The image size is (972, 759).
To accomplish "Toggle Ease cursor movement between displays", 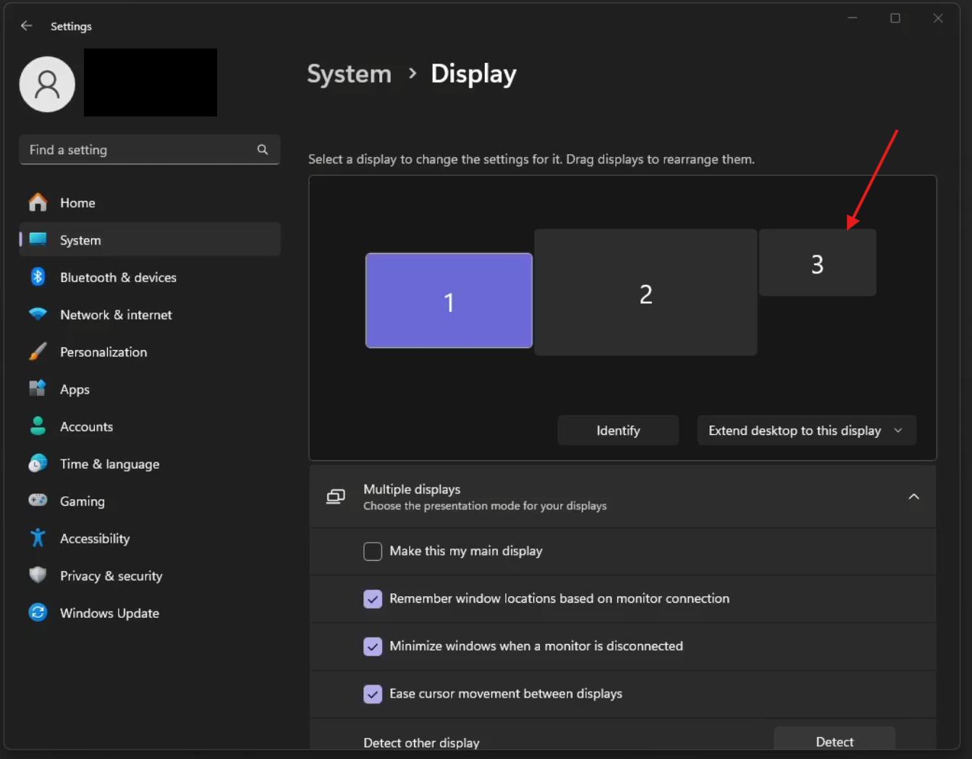I will [373, 694].
